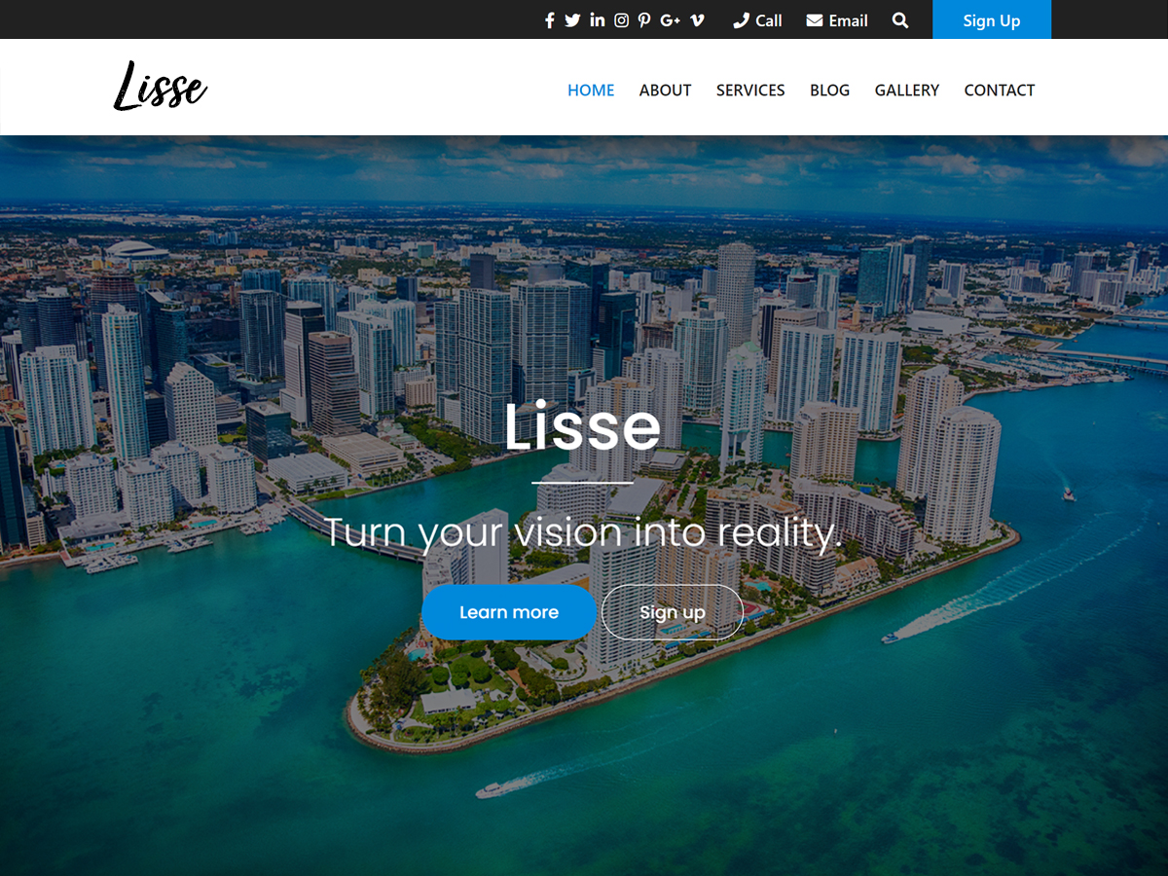This screenshot has width=1168, height=876.
Task: Select HOME in the navigation bar
Action: (591, 90)
